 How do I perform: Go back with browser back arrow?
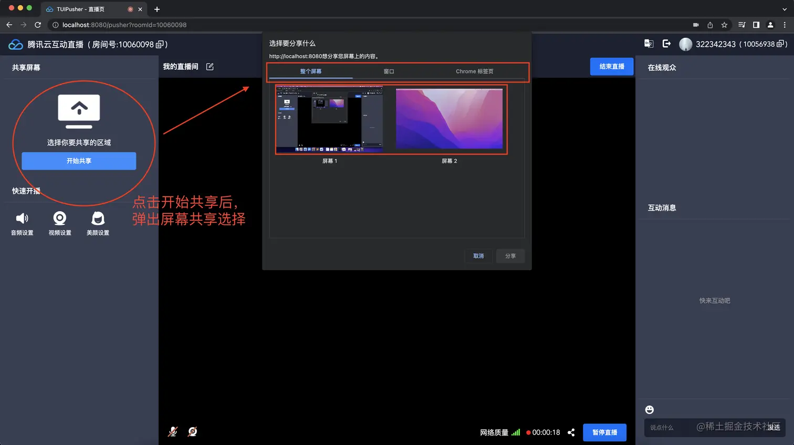click(9, 25)
